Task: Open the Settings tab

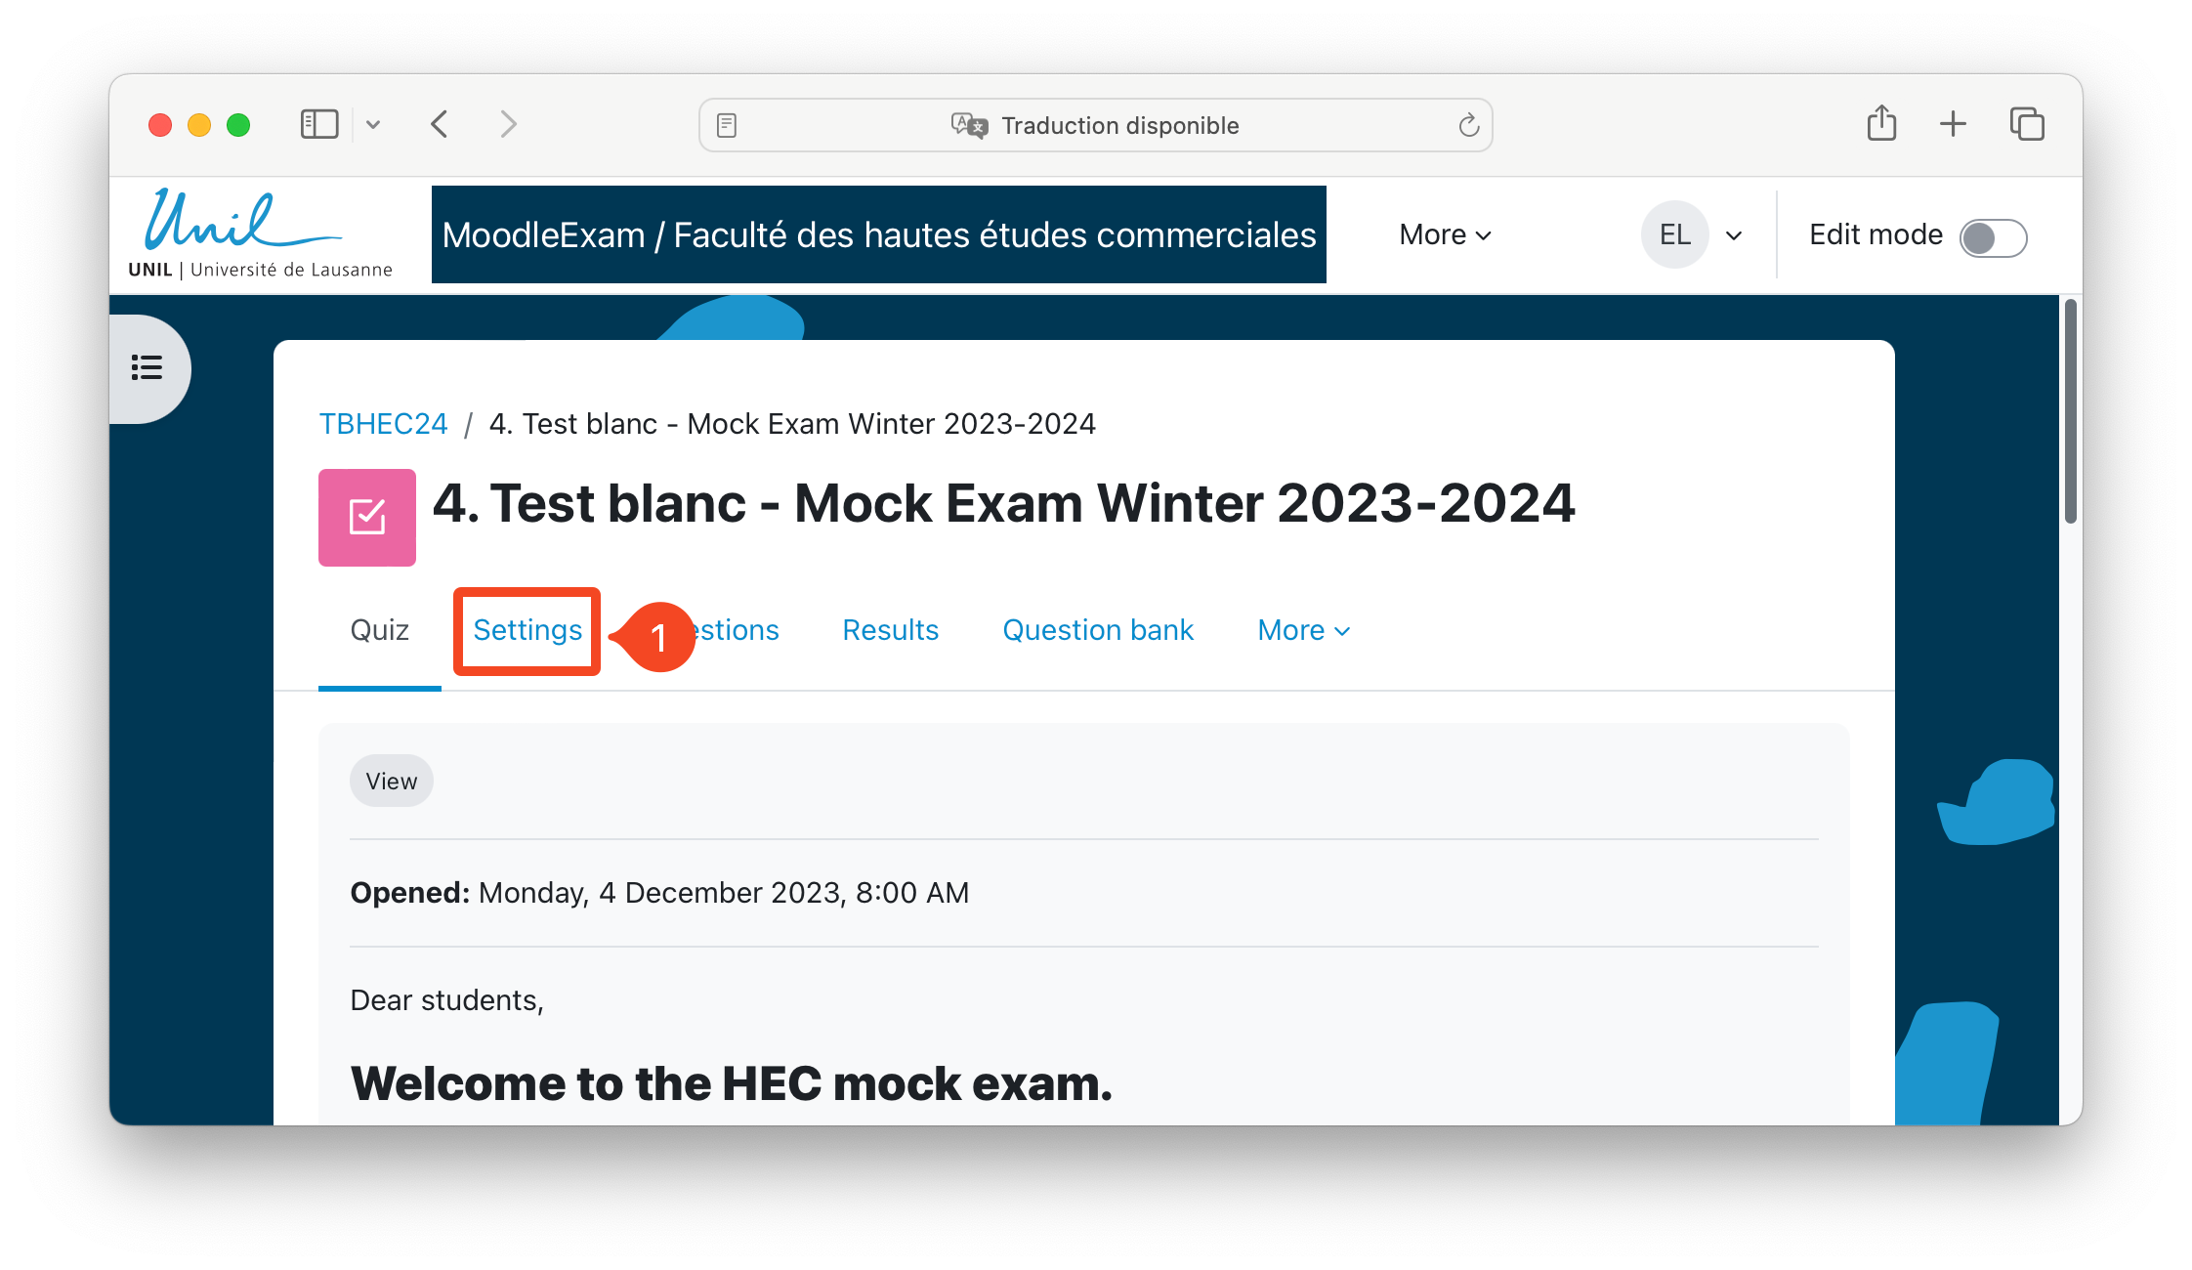Action: point(527,630)
